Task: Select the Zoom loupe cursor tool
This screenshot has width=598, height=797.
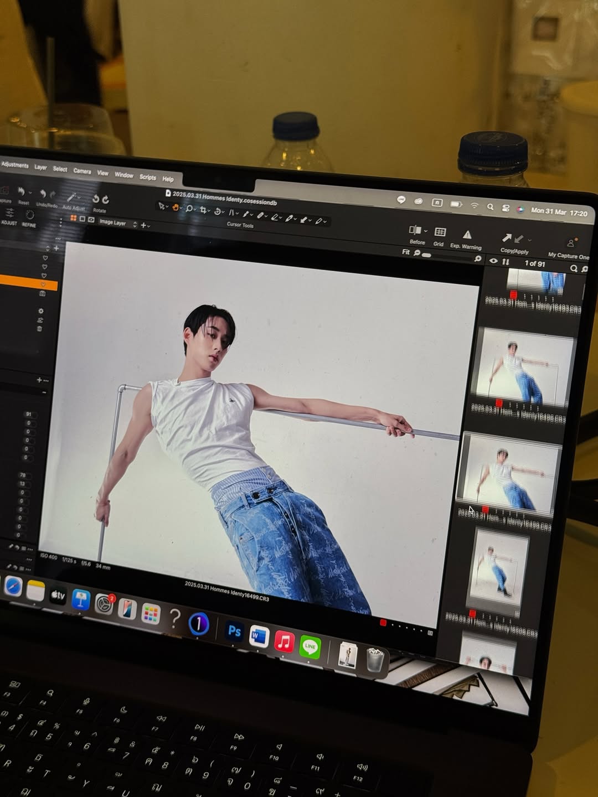Action: 189,209
